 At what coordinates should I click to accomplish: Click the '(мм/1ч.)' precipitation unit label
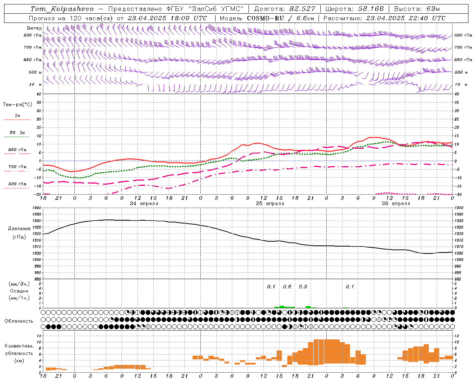point(19,298)
